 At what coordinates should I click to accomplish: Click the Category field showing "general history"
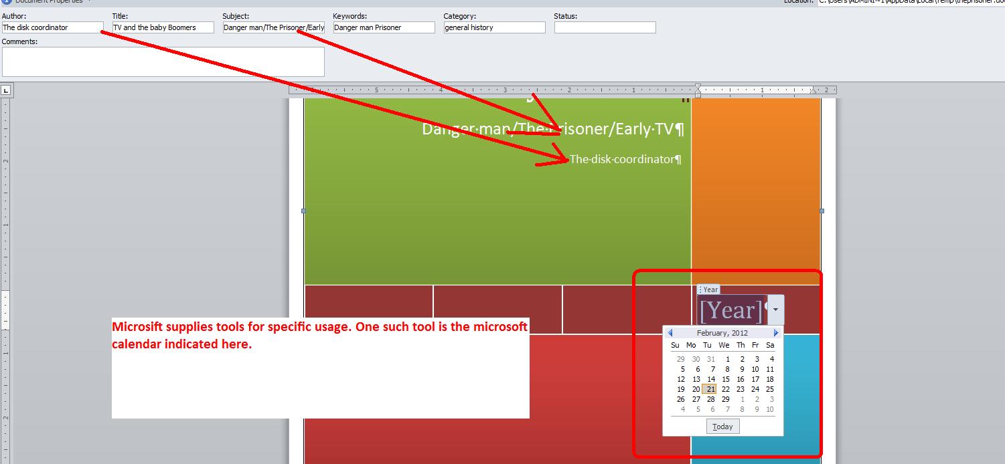(495, 27)
